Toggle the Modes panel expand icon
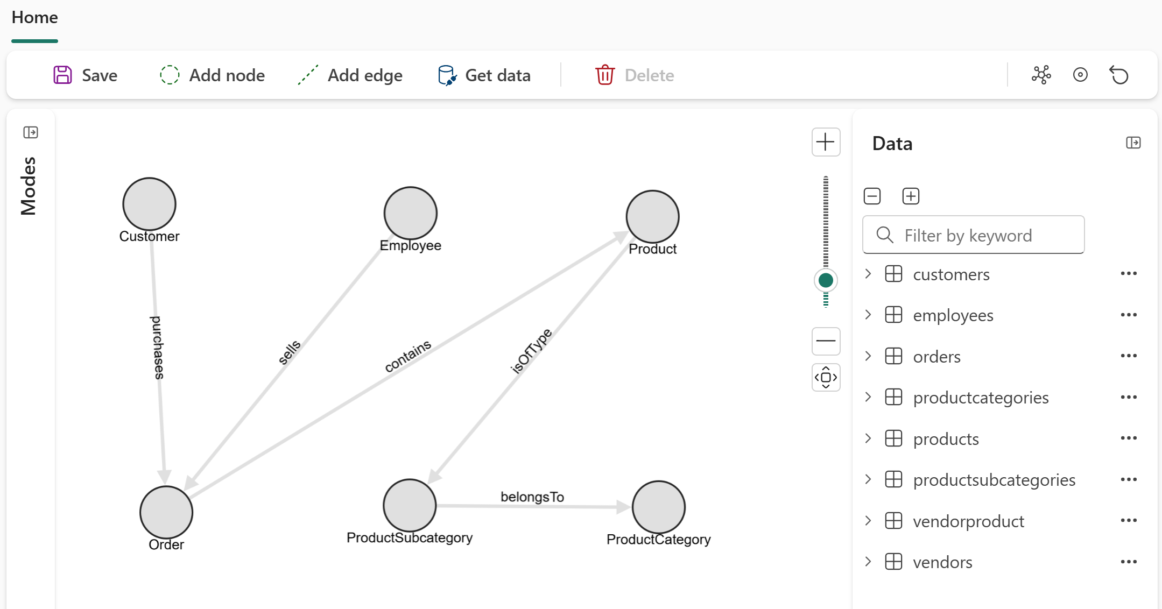 (x=31, y=132)
